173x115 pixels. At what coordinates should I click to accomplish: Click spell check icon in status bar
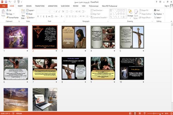click(x=13, y=113)
